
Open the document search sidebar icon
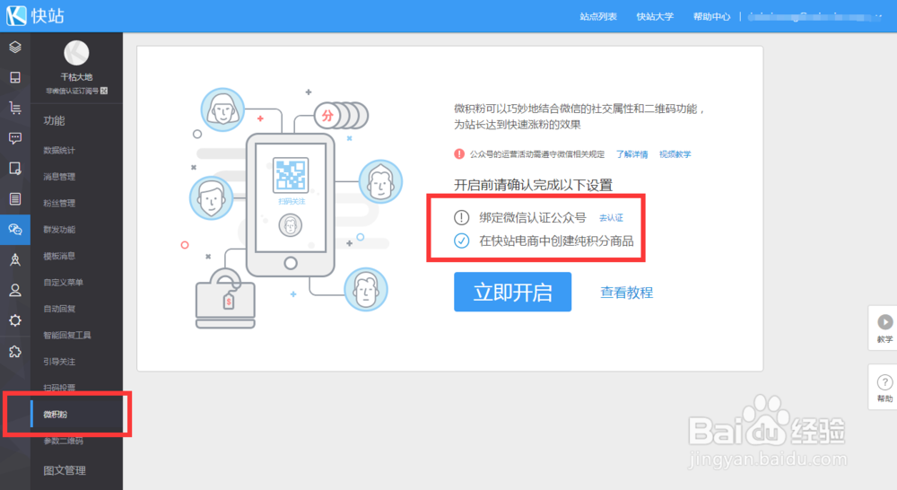(15, 169)
